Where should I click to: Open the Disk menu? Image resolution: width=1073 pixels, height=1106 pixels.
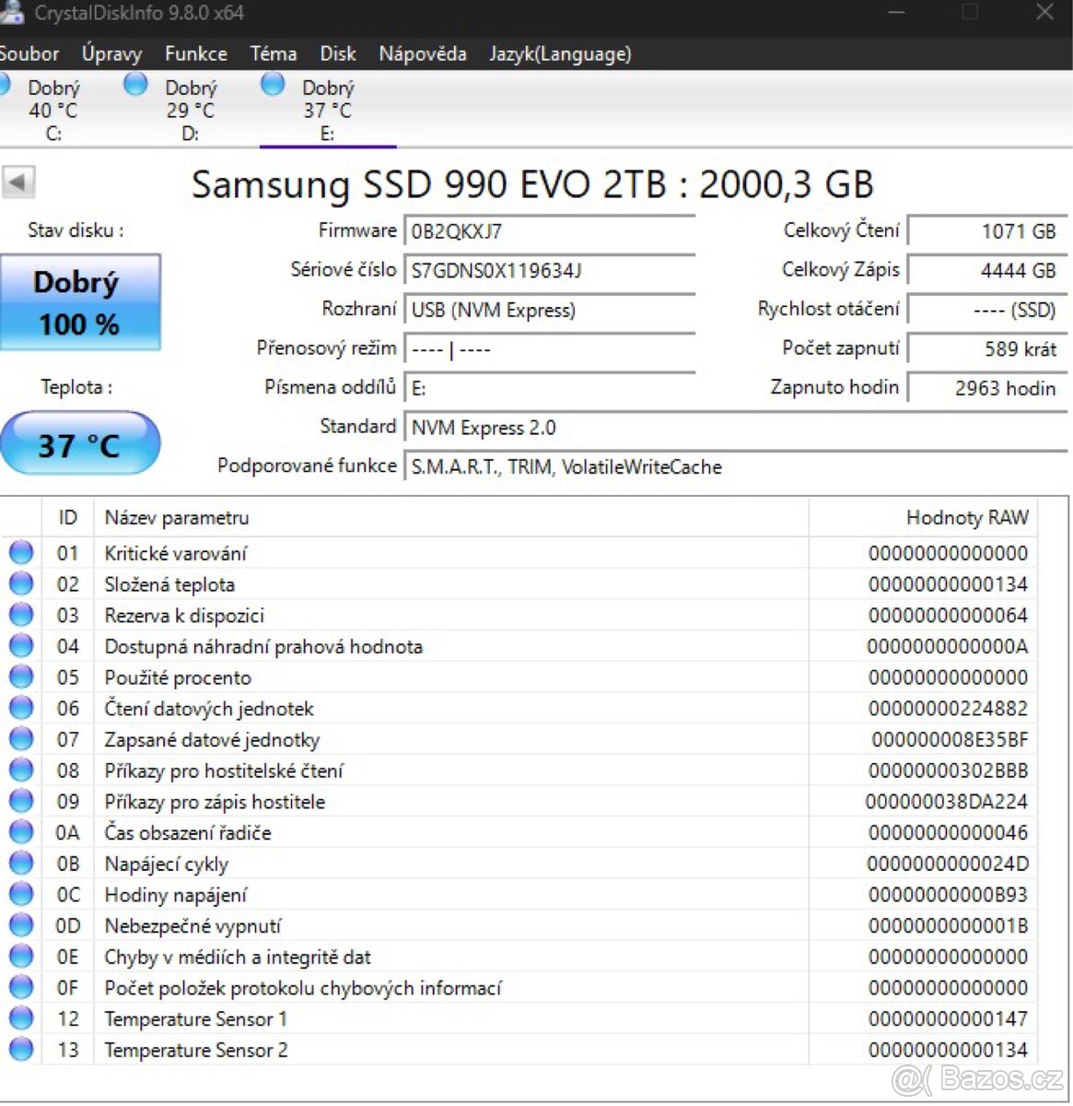click(x=337, y=53)
